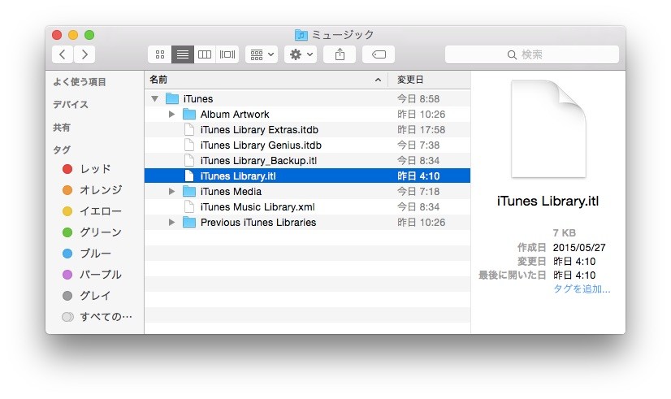The width and height of the screenshot is (671, 399).
Task: Click the タグを追加… link
Action: [x=582, y=289]
